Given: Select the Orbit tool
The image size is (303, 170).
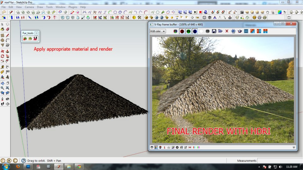Looking at the screenshot, I should point(2,83).
